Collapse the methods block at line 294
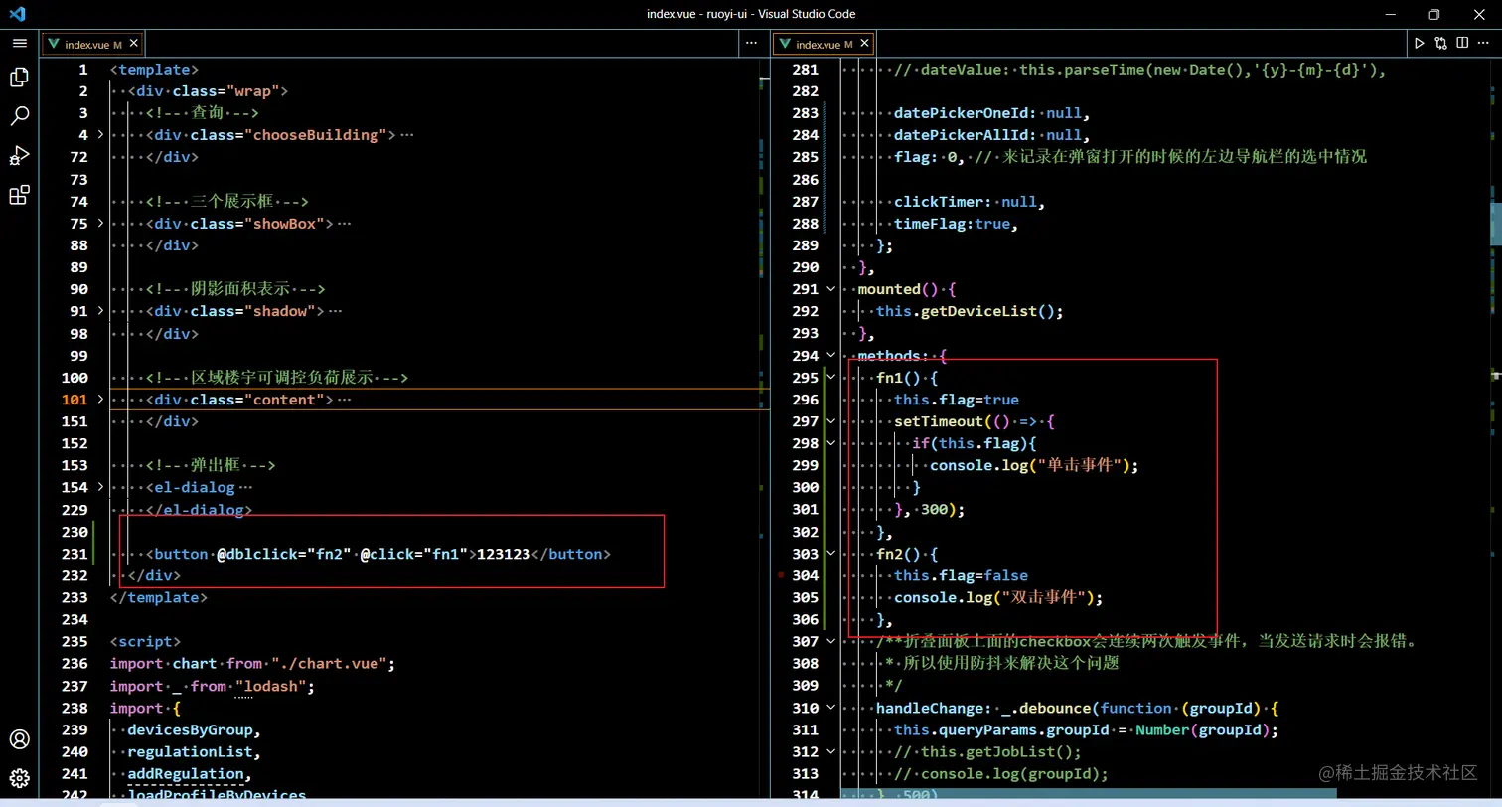This screenshot has width=1502, height=807. [831, 355]
